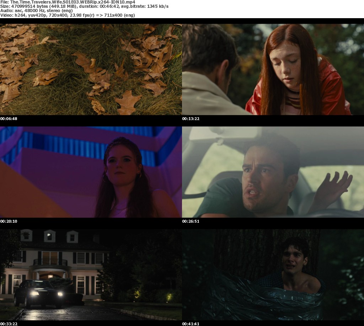Click the 00:20:10 timestamp label
Image resolution: width=364 pixels, height=326 pixels.
tap(9, 221)
